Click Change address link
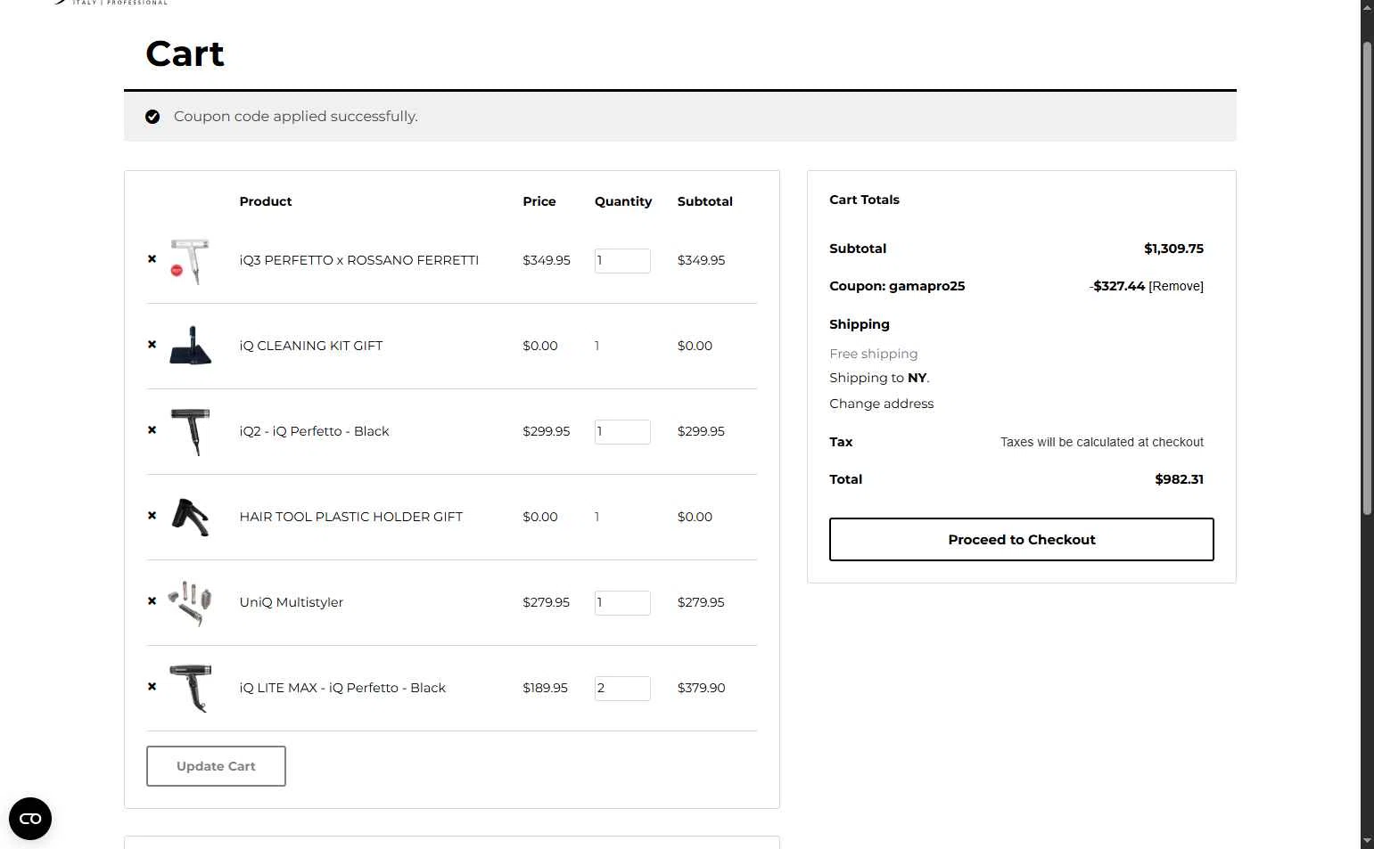 tap(881, 404)
